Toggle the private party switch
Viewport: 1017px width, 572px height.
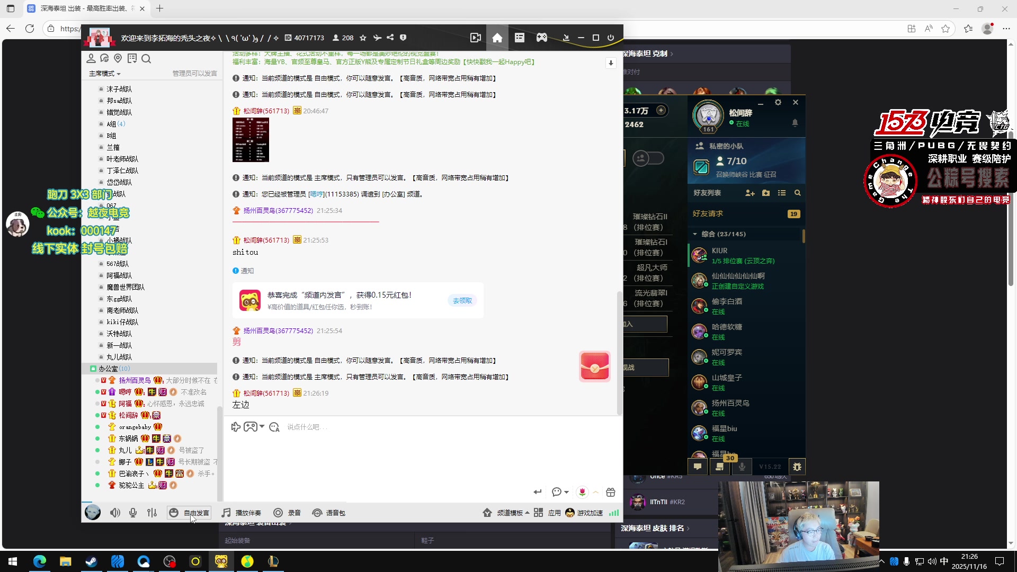[x=648, y=158]
